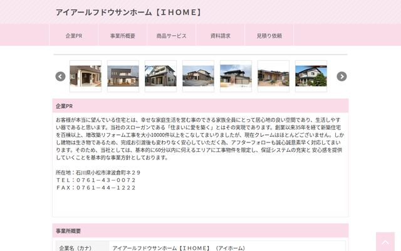Click the scroll-to-top arrow button
Viewport: 401px width, 251px height.
[385, 242]
